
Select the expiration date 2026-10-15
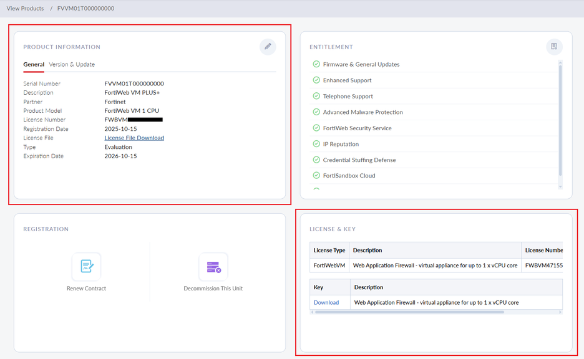tap(120, 156)
